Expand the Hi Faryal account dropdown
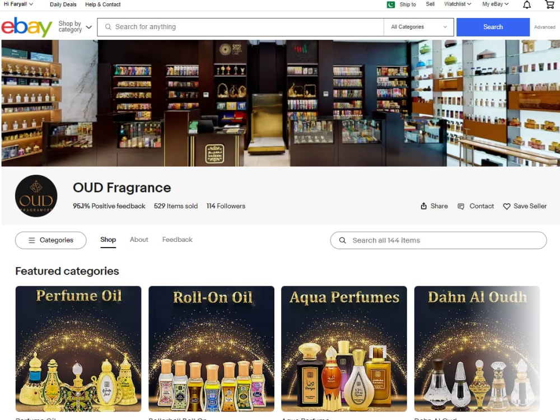The width and height of the screenshot is (560, 420). 18,4
